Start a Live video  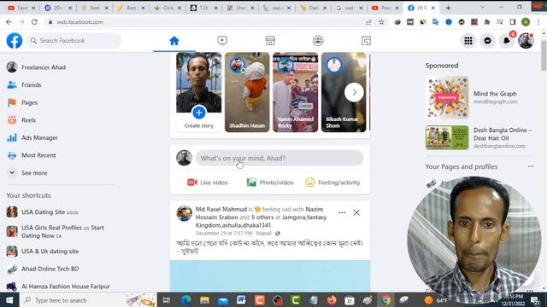(208, 182)
